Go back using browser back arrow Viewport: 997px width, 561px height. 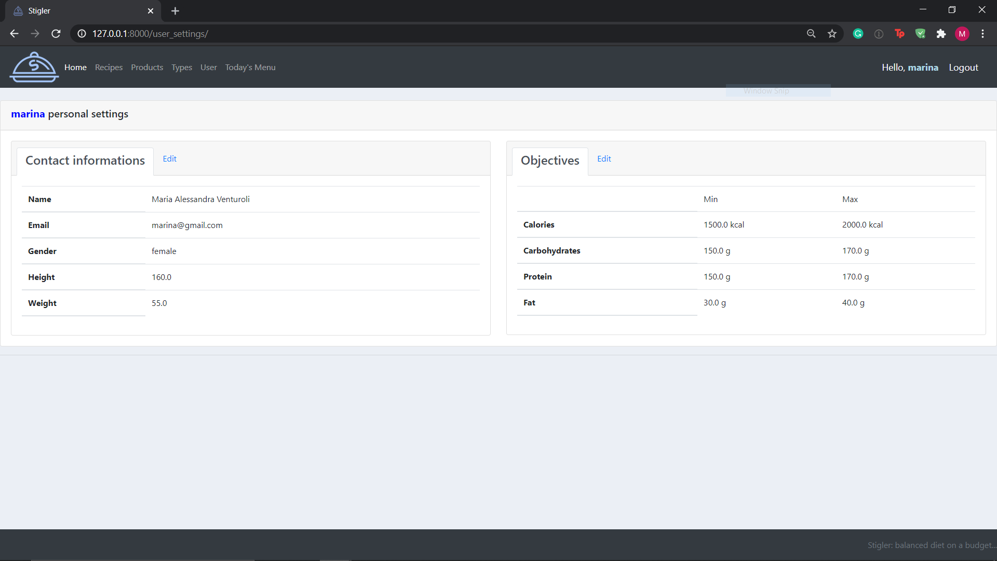pyautogui.click(x=14, y=34)
